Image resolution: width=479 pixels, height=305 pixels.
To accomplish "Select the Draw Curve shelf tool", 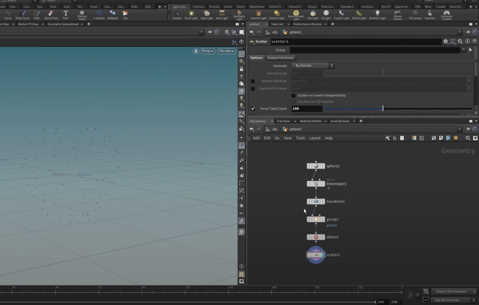I will coord(22,15).
